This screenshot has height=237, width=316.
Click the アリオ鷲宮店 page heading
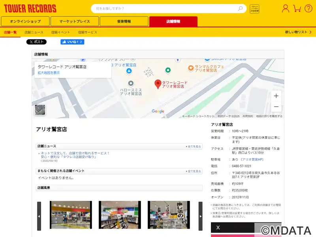coord(51,129)
